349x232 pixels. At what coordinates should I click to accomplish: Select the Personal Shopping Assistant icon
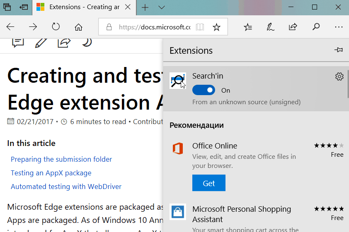coord(178,212)
